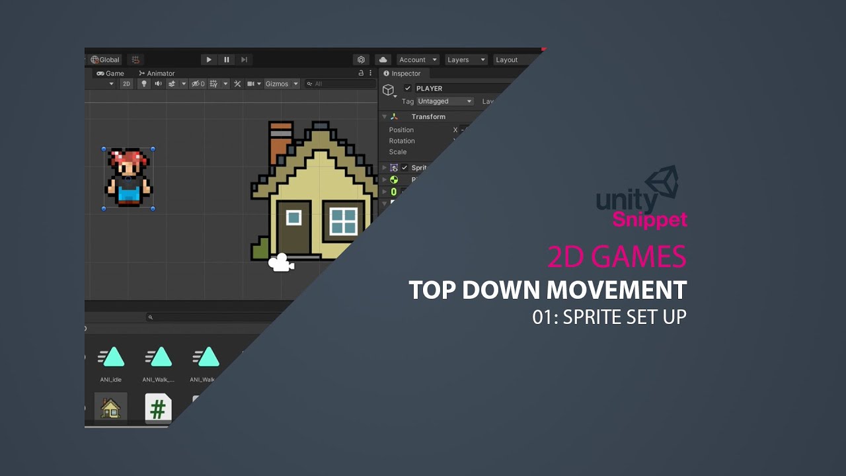
Task: Toggle hidden objects visibility counter
Action: [x=198, y=84]
